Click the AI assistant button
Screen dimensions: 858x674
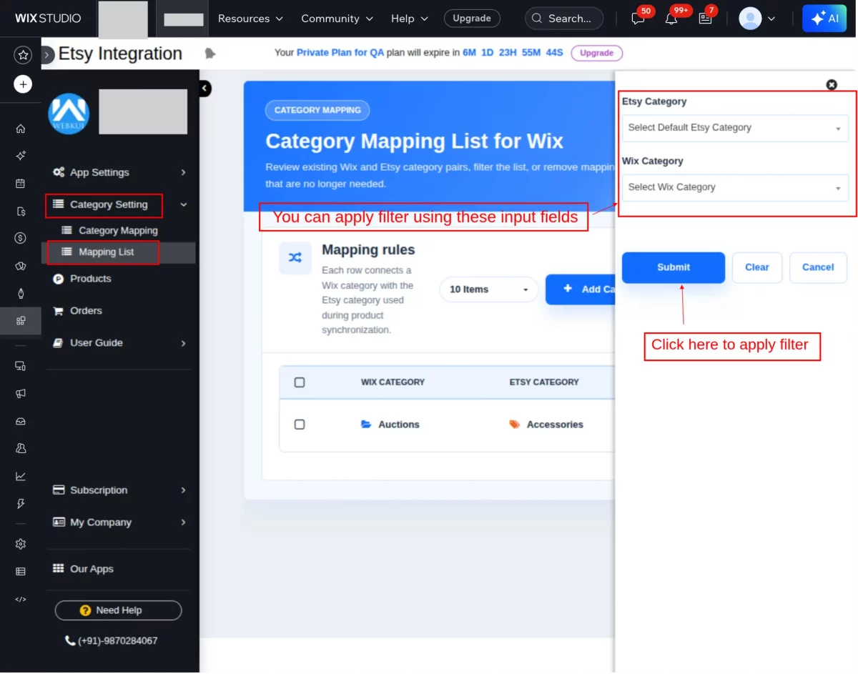[824, 19]
